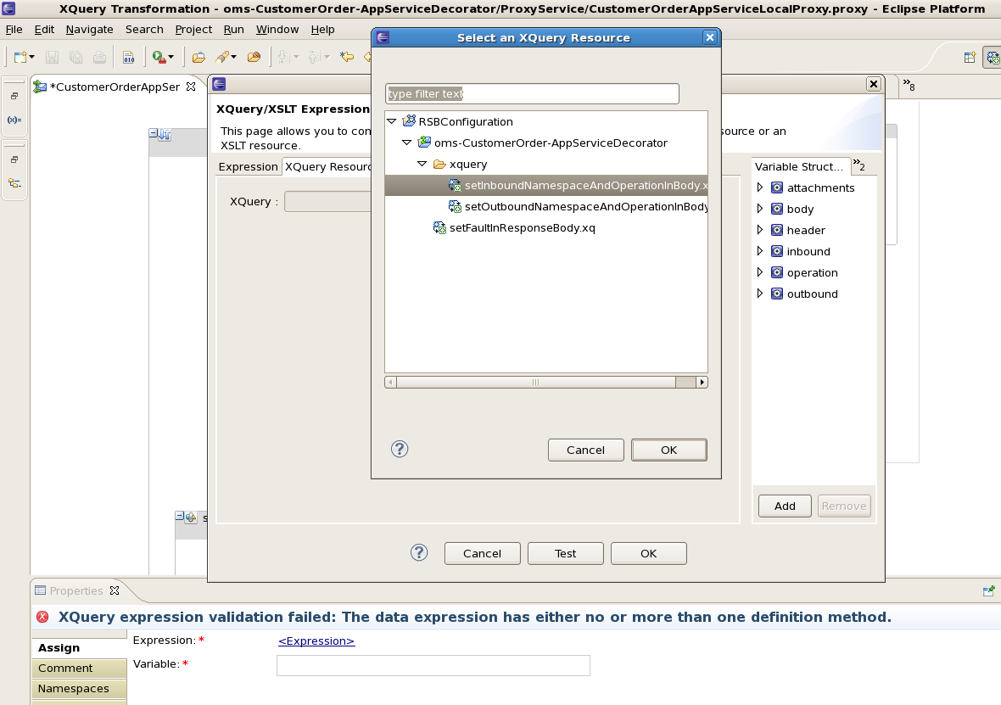Collapse the RSBConfiguration tree node
1001x705 pixels.
392,121
